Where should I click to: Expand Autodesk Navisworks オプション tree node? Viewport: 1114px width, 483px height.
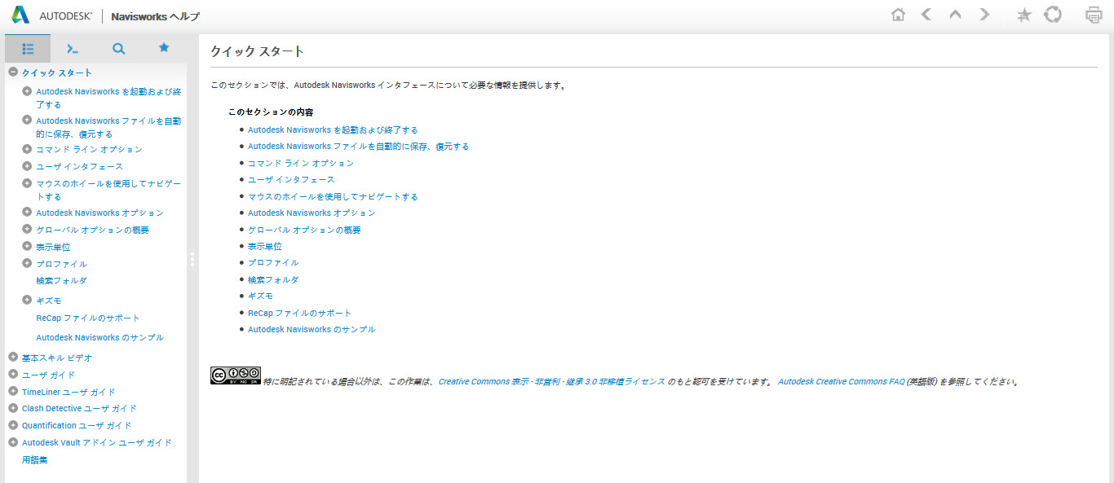point(27,213)
